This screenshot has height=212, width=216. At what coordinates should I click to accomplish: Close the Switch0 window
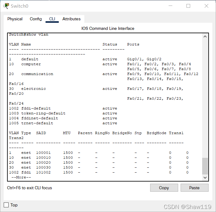[x=206, y=6]
